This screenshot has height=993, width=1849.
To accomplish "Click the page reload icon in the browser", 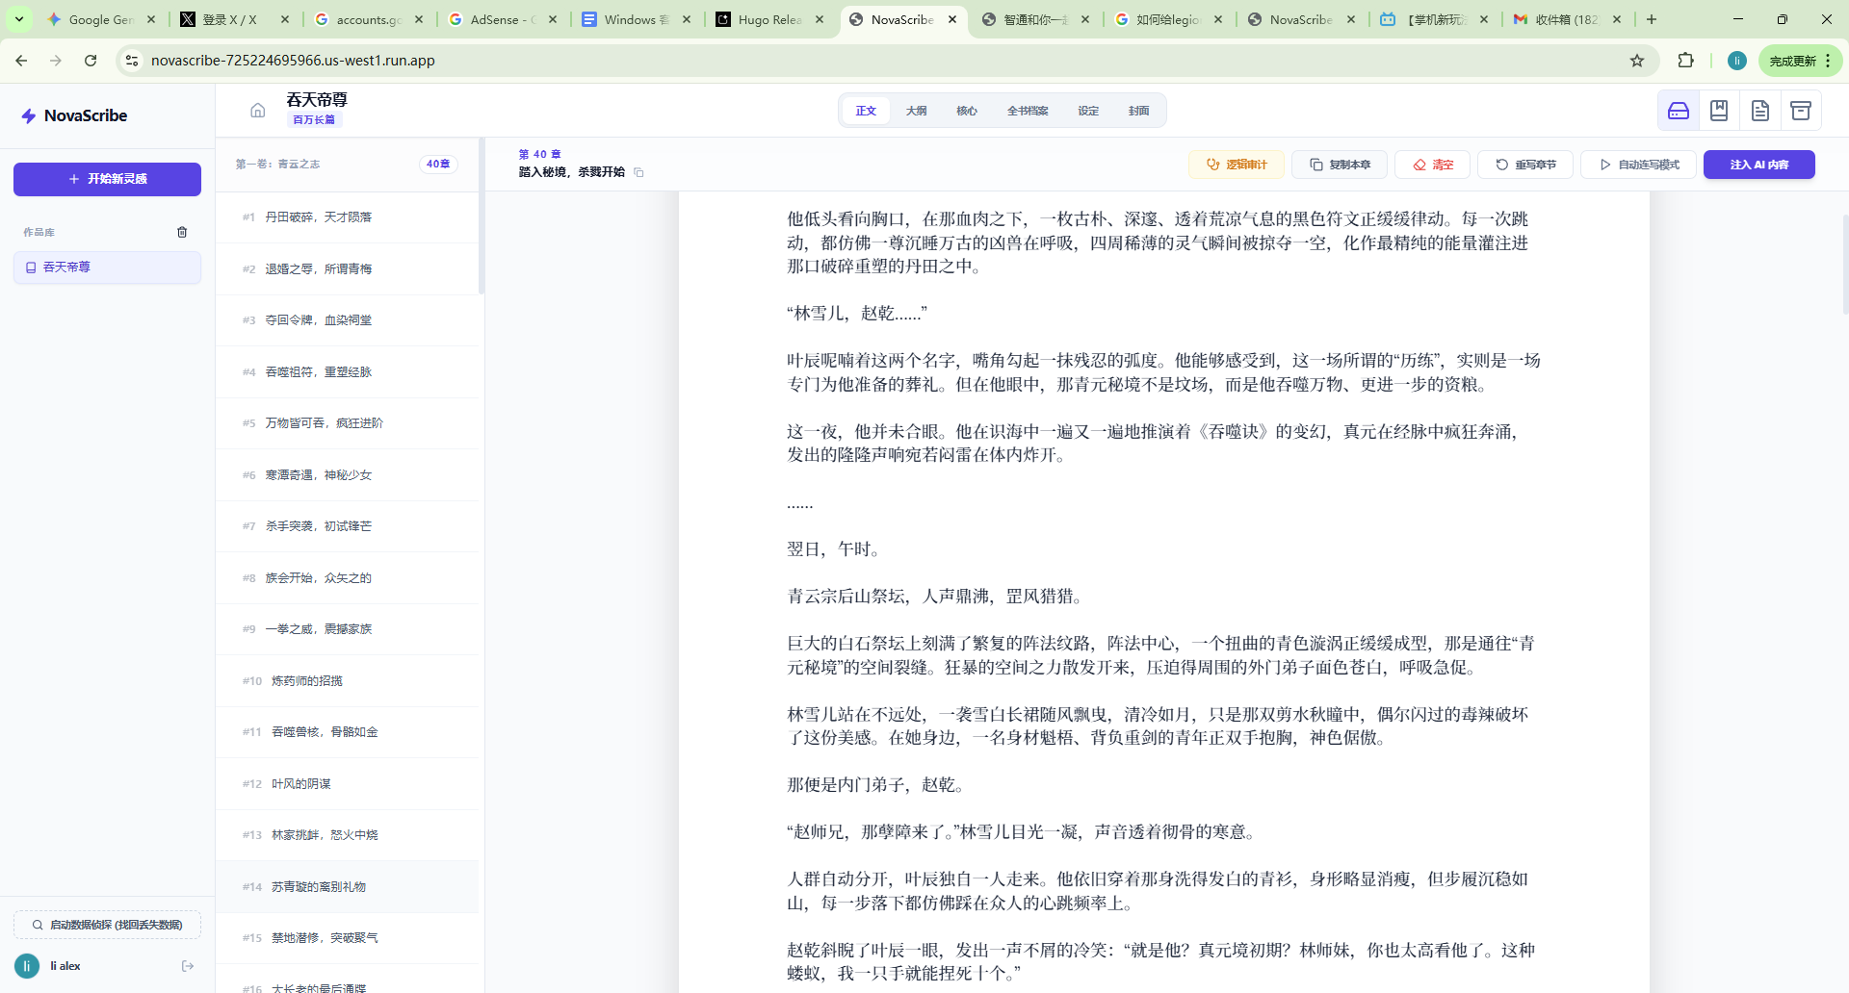I will click(91, 60).
